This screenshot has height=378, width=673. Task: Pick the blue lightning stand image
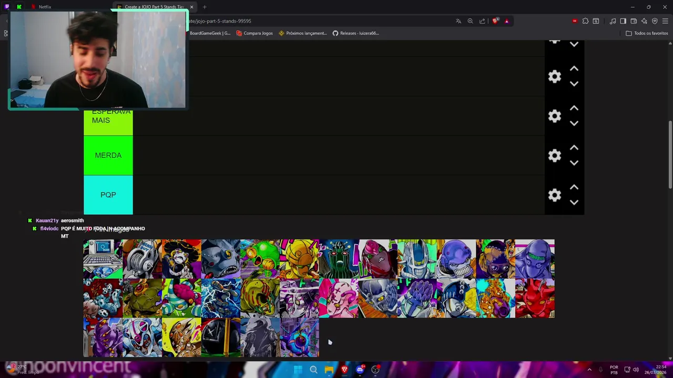[221, 298]
